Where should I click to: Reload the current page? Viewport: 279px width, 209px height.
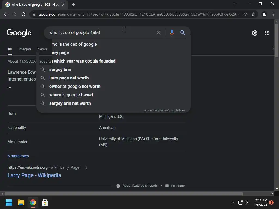click(23, 14)
